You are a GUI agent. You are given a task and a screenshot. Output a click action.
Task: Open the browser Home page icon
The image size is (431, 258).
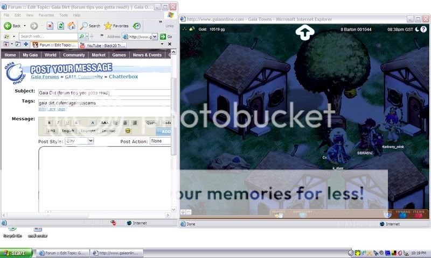pyautogui.click(x=72, y=26)
